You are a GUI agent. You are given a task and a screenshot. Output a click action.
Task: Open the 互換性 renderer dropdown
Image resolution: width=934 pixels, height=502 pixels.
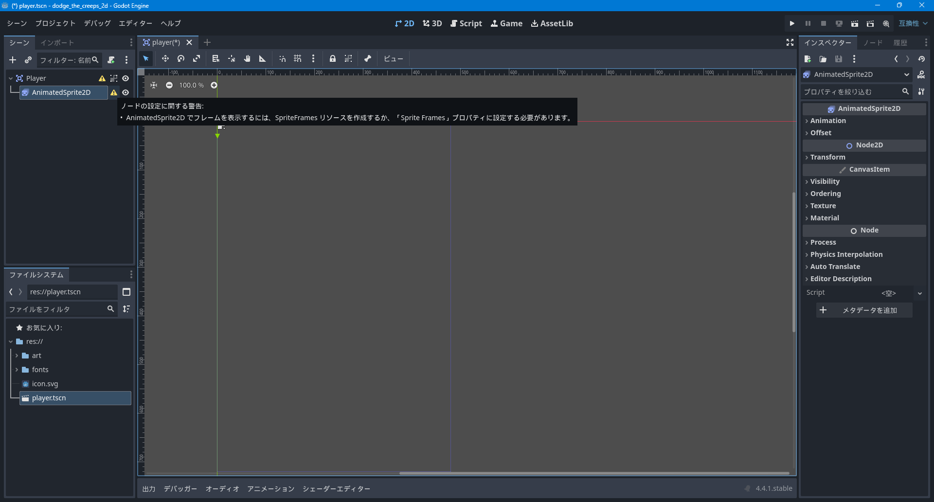tap(913, 23)
